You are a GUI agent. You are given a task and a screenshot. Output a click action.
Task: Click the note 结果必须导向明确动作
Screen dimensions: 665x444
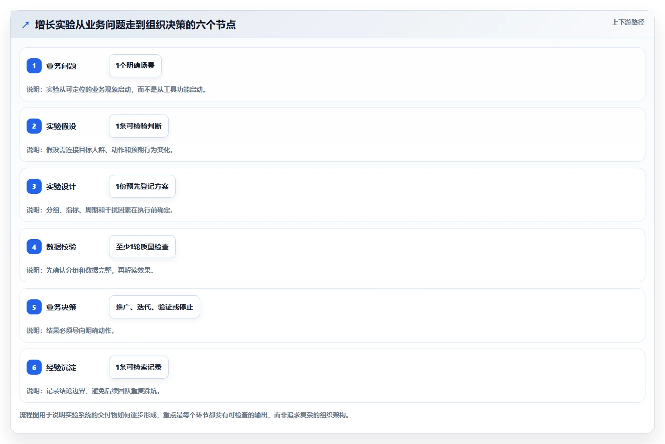(71, 330)
